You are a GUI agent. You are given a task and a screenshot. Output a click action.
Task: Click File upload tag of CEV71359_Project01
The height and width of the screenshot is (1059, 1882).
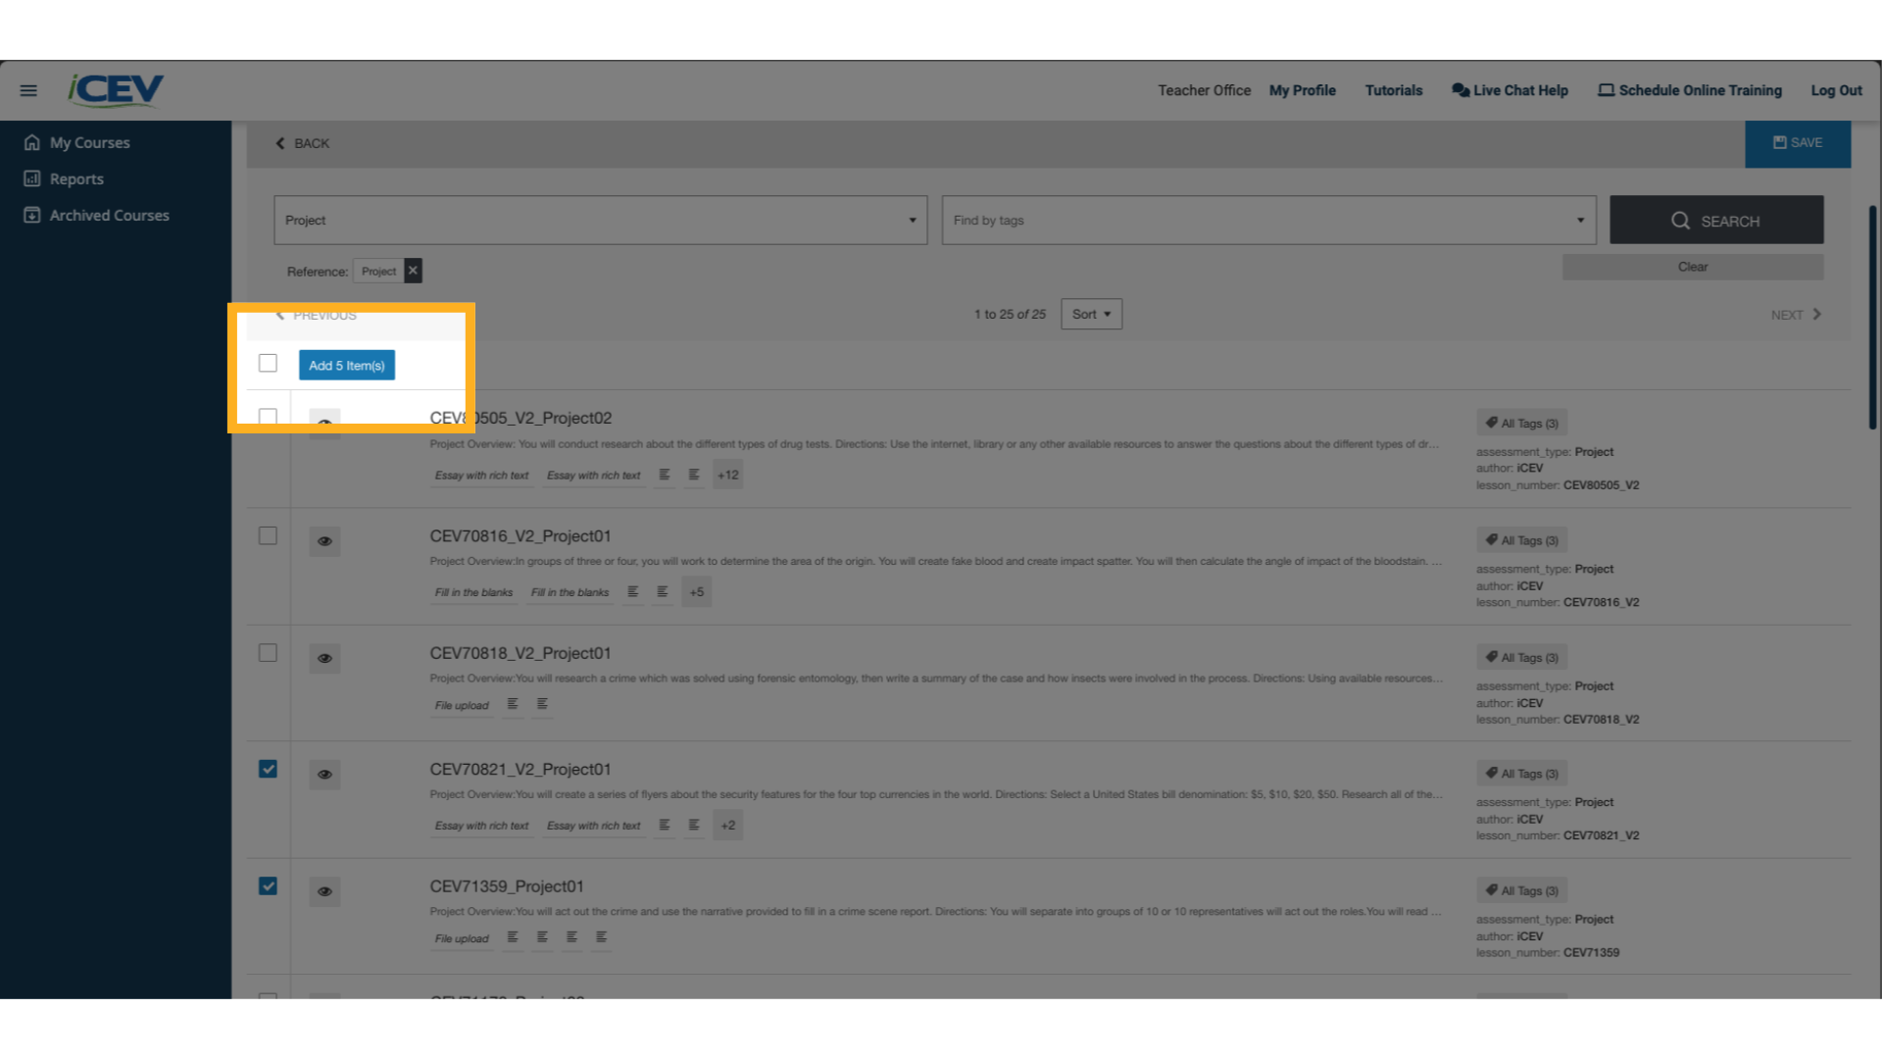coord(462,938)
